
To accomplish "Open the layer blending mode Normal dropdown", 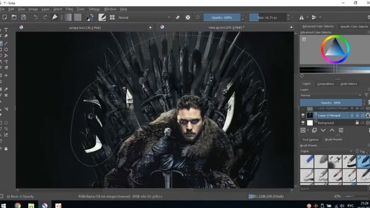I will click(331, 95).
